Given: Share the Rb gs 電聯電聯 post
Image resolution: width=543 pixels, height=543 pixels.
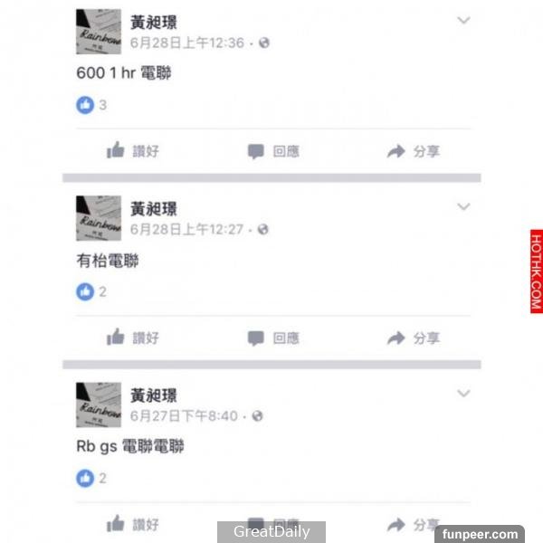Looking at the screenshot, I should 414,525.
